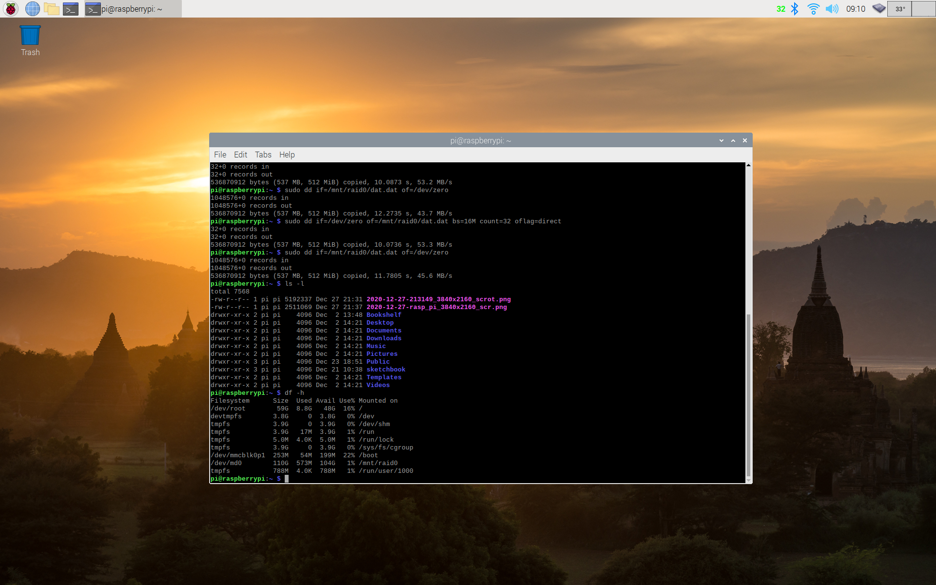
Task: Click the 'total 7568' line
Action: [230, 292]
